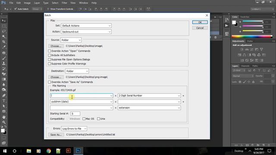Open the Destination dropdown

(x=77, y=71)
